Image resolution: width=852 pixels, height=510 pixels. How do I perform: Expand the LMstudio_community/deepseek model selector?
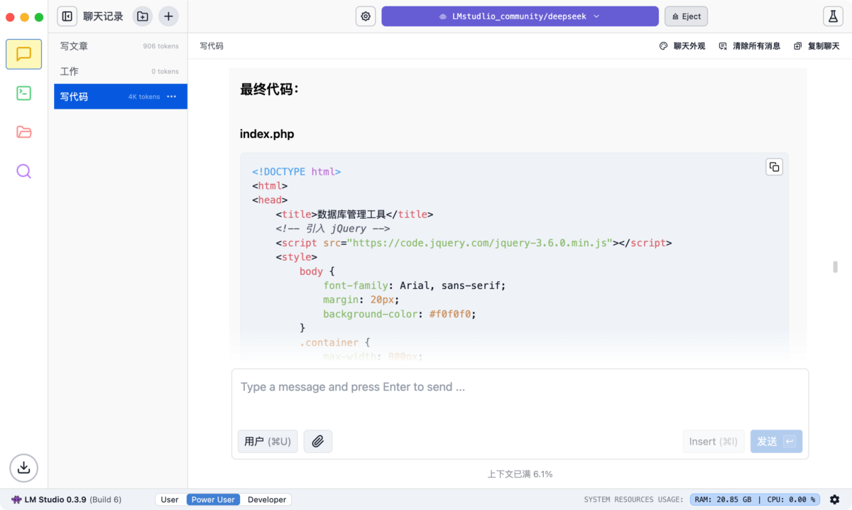[x=520, y=16]
